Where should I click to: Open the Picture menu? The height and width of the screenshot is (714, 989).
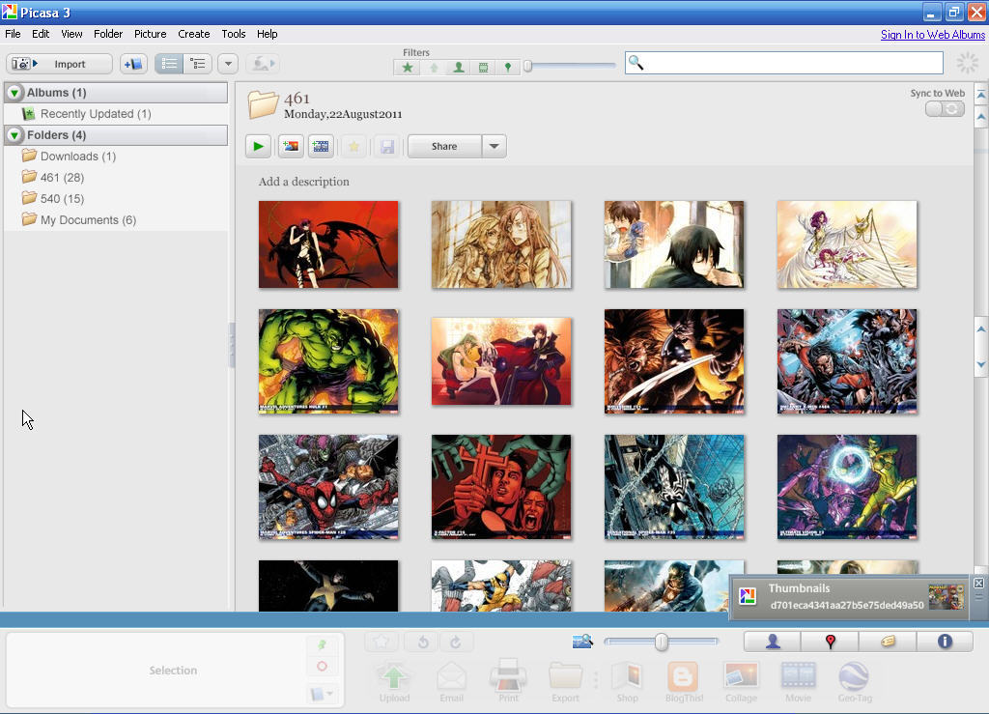150,34
